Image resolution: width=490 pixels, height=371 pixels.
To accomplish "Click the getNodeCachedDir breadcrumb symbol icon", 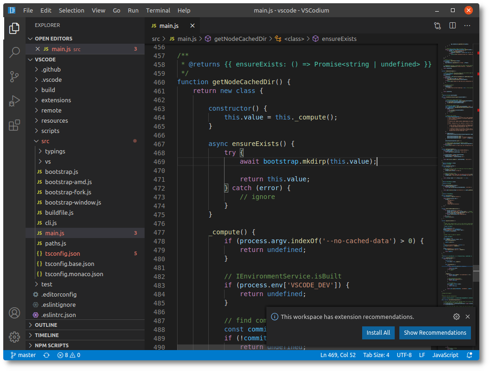I will (208, 39).
